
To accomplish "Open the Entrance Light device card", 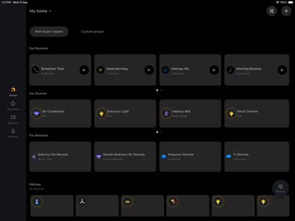I will 125,114.
